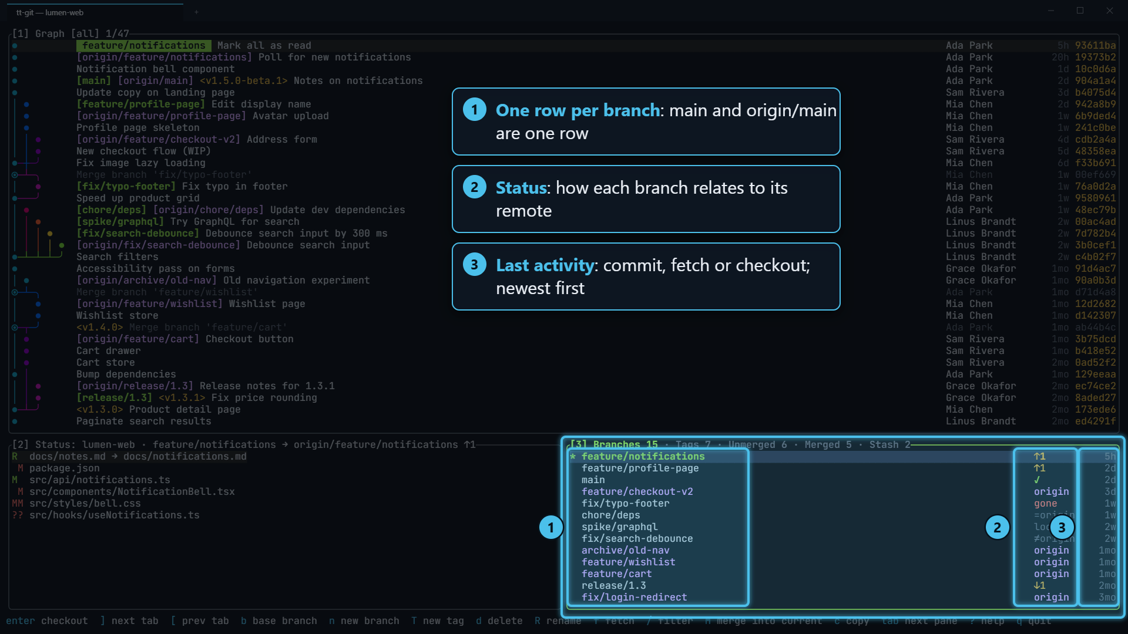Select package.json in the Status pane
Viewport: 1128px width, 634px height.
tap(65, 468)
